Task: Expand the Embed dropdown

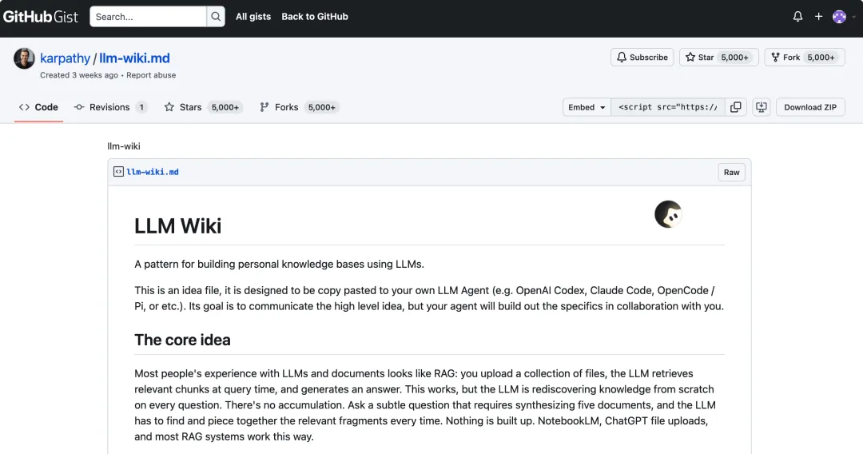Action: [587, 107]
